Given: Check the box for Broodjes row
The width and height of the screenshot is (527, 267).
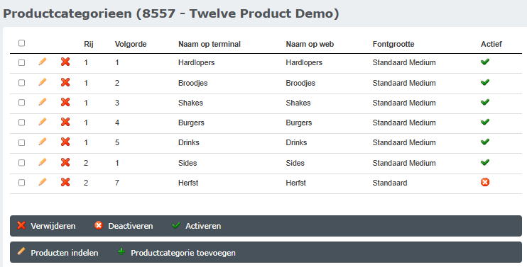Looking at the screenshot, I should click(x=21, y=83).
